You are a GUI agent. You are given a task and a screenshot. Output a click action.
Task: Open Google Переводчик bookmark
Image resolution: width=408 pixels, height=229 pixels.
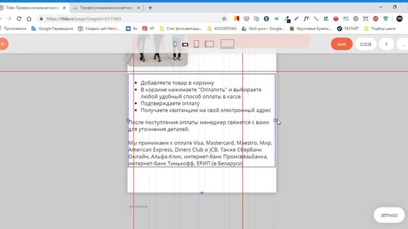pyautogui.click(x=52, y=29)
